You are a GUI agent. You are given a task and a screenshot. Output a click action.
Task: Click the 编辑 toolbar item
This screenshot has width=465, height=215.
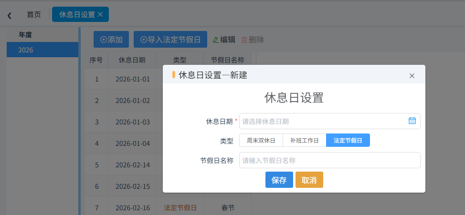pos(224,40)
